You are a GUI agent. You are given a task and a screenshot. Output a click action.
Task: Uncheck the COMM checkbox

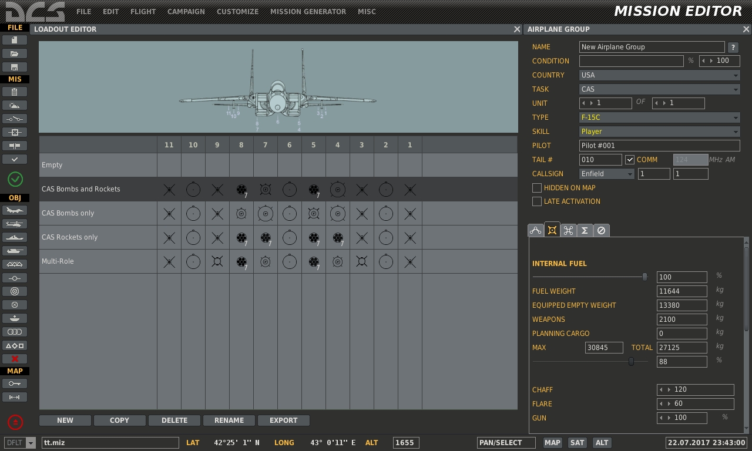[630, 160]
